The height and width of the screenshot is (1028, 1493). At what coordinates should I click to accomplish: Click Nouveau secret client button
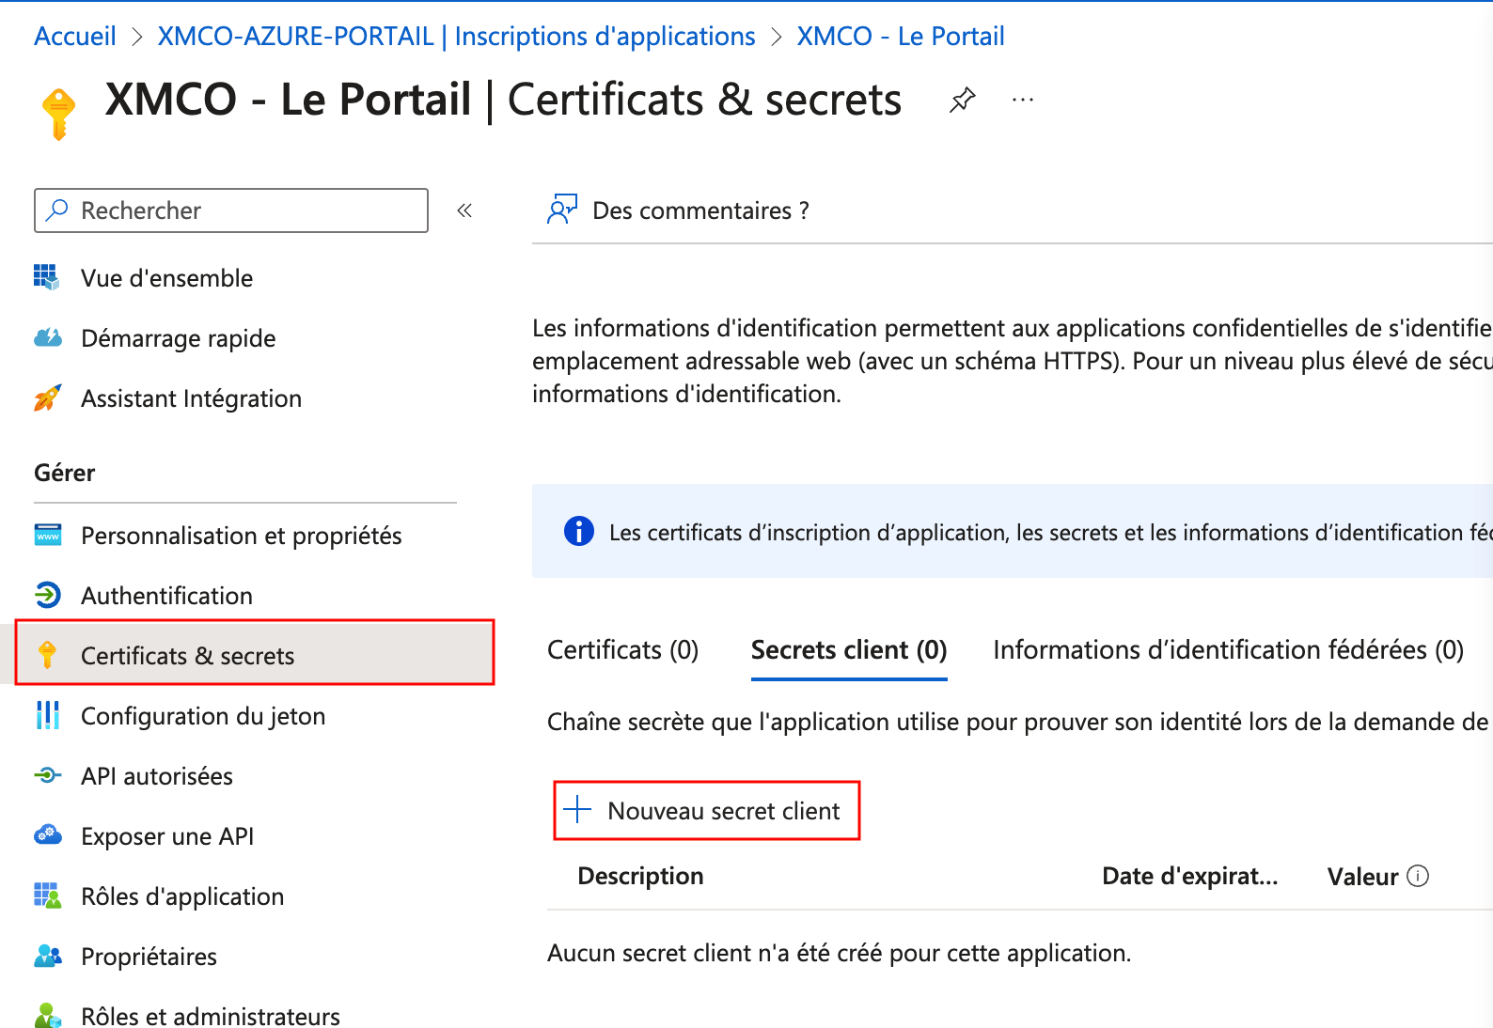[x=707, y=811]
